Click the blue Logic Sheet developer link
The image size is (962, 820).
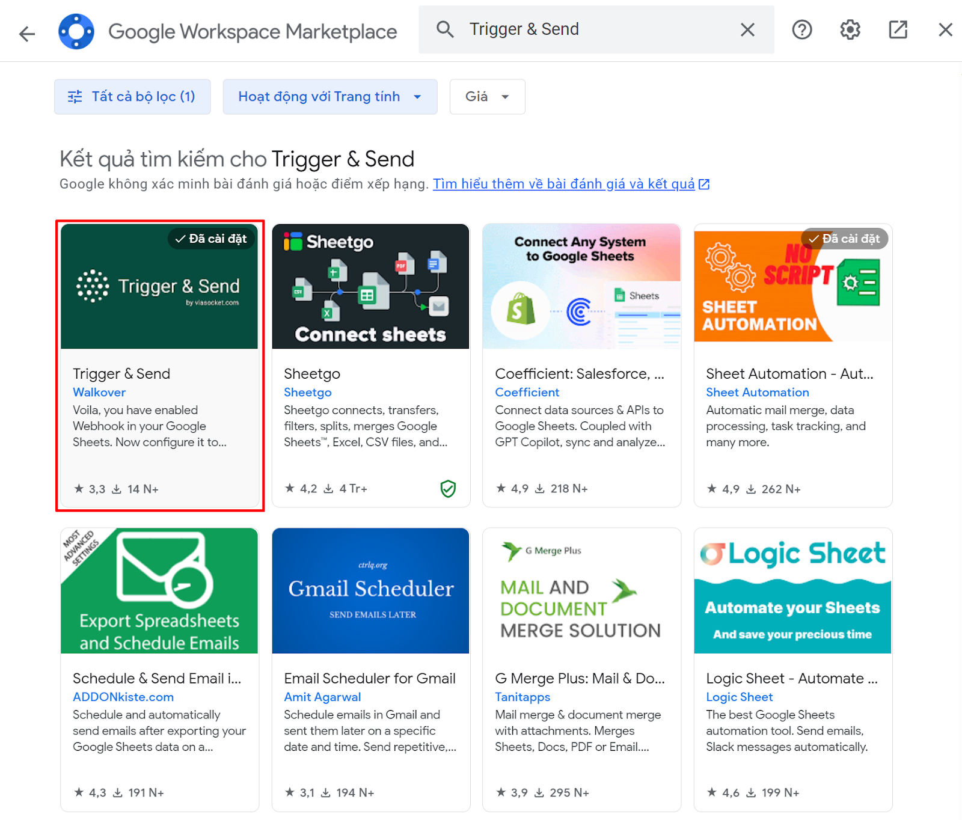(x=740, y=697)
